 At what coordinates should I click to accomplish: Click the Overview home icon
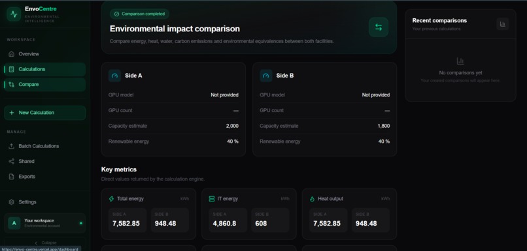tap(11, 54)
